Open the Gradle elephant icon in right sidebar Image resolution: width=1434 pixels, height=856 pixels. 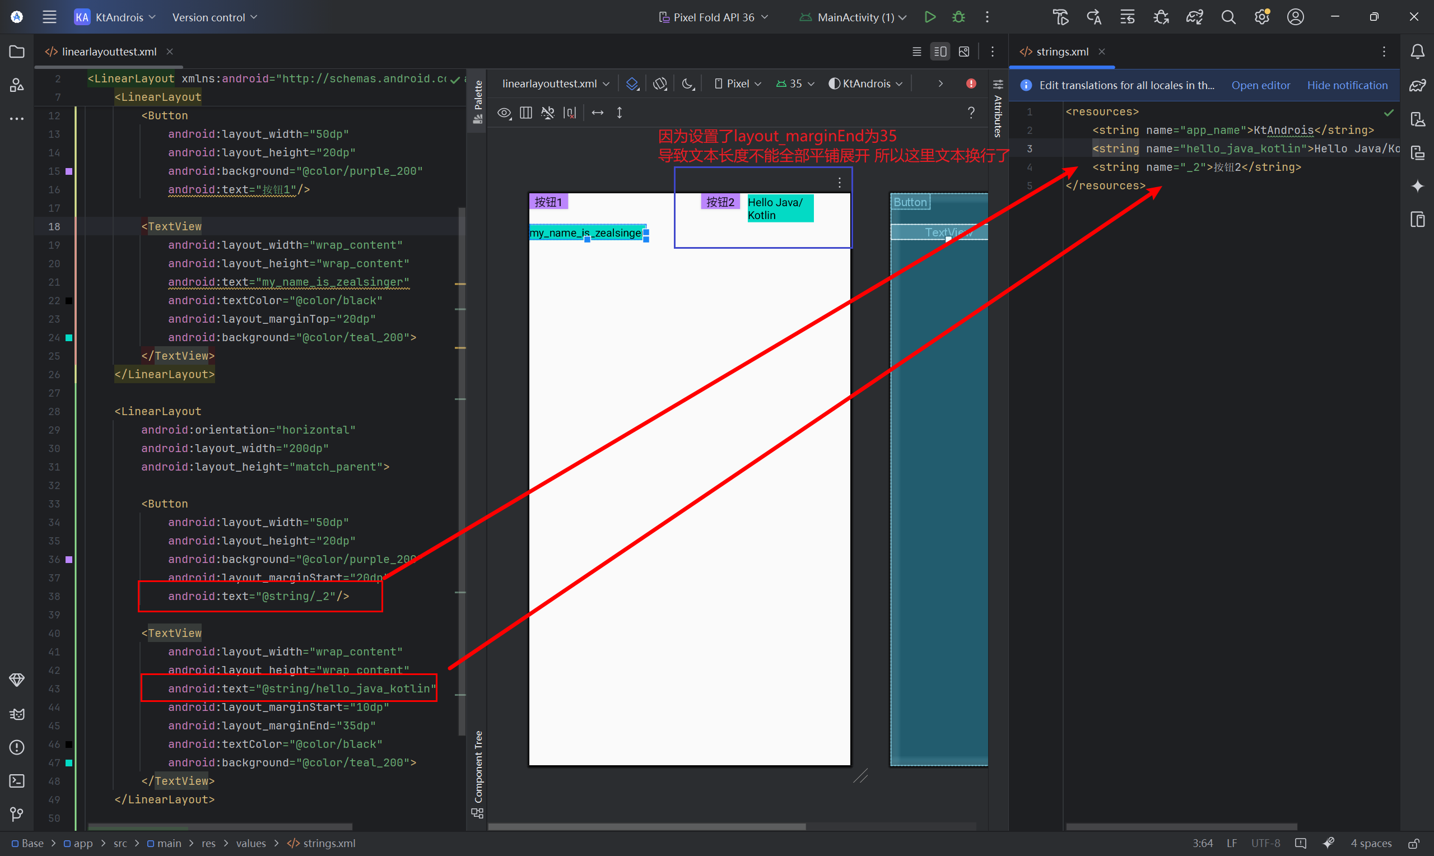pos(1417,85)
